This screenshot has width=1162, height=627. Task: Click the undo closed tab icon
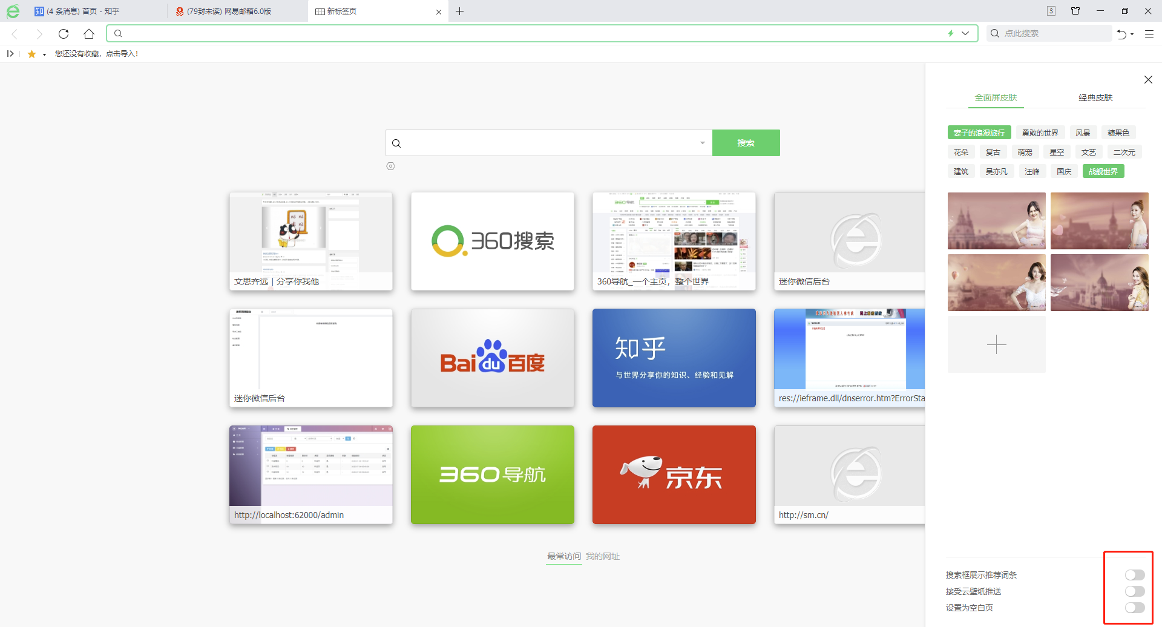1121,34
